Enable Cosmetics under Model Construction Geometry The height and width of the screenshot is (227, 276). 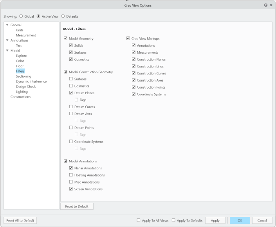[71, 85]
